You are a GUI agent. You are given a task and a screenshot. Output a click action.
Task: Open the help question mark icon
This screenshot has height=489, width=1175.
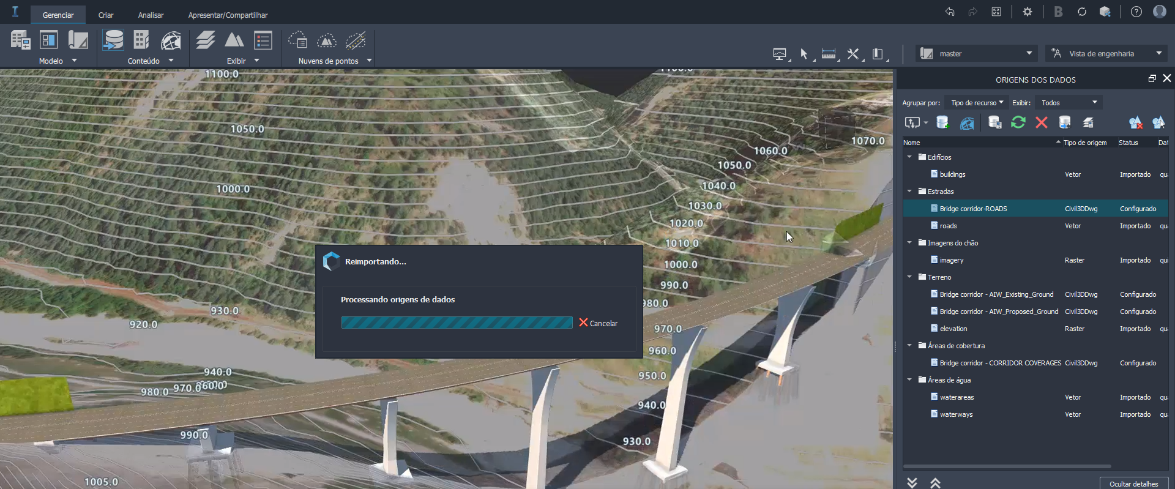pyautogui.click(x=1136, y=12)
